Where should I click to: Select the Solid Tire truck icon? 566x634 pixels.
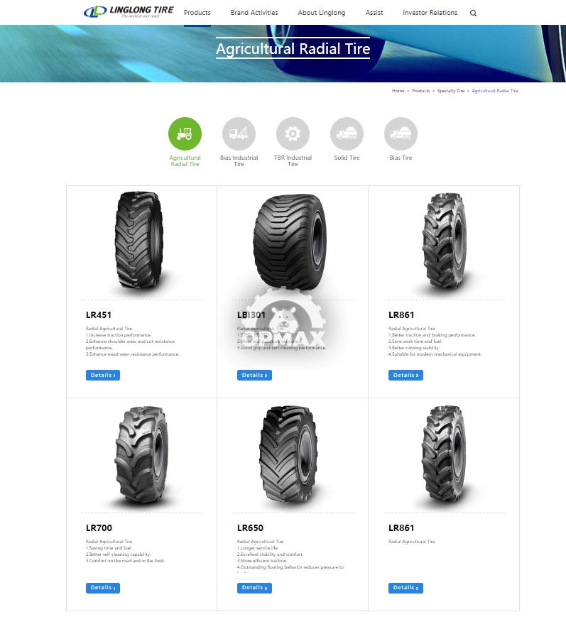pyautogui.click(x=347, y=134)
